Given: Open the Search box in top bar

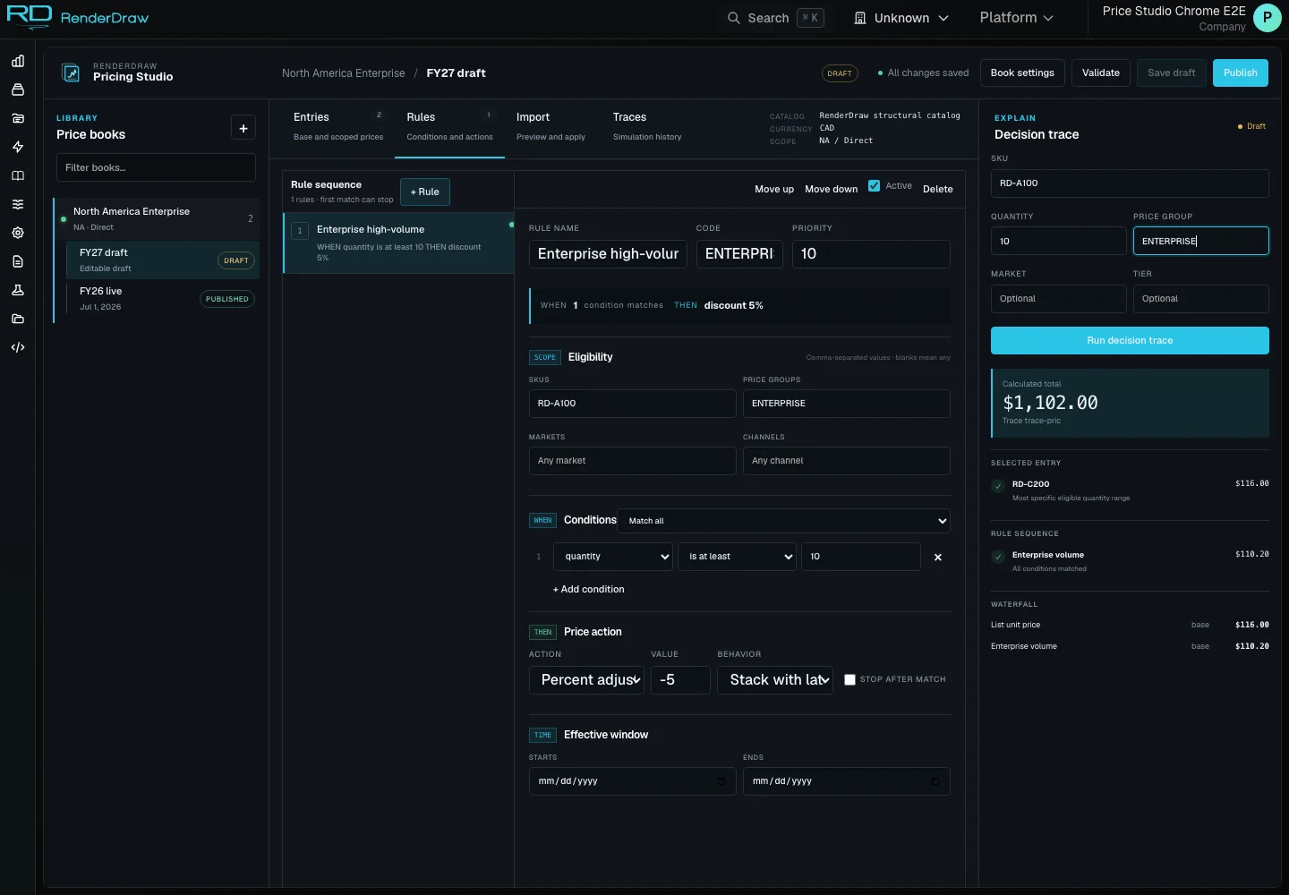Looking at the screenshot, I should click(x=775, y=18).
